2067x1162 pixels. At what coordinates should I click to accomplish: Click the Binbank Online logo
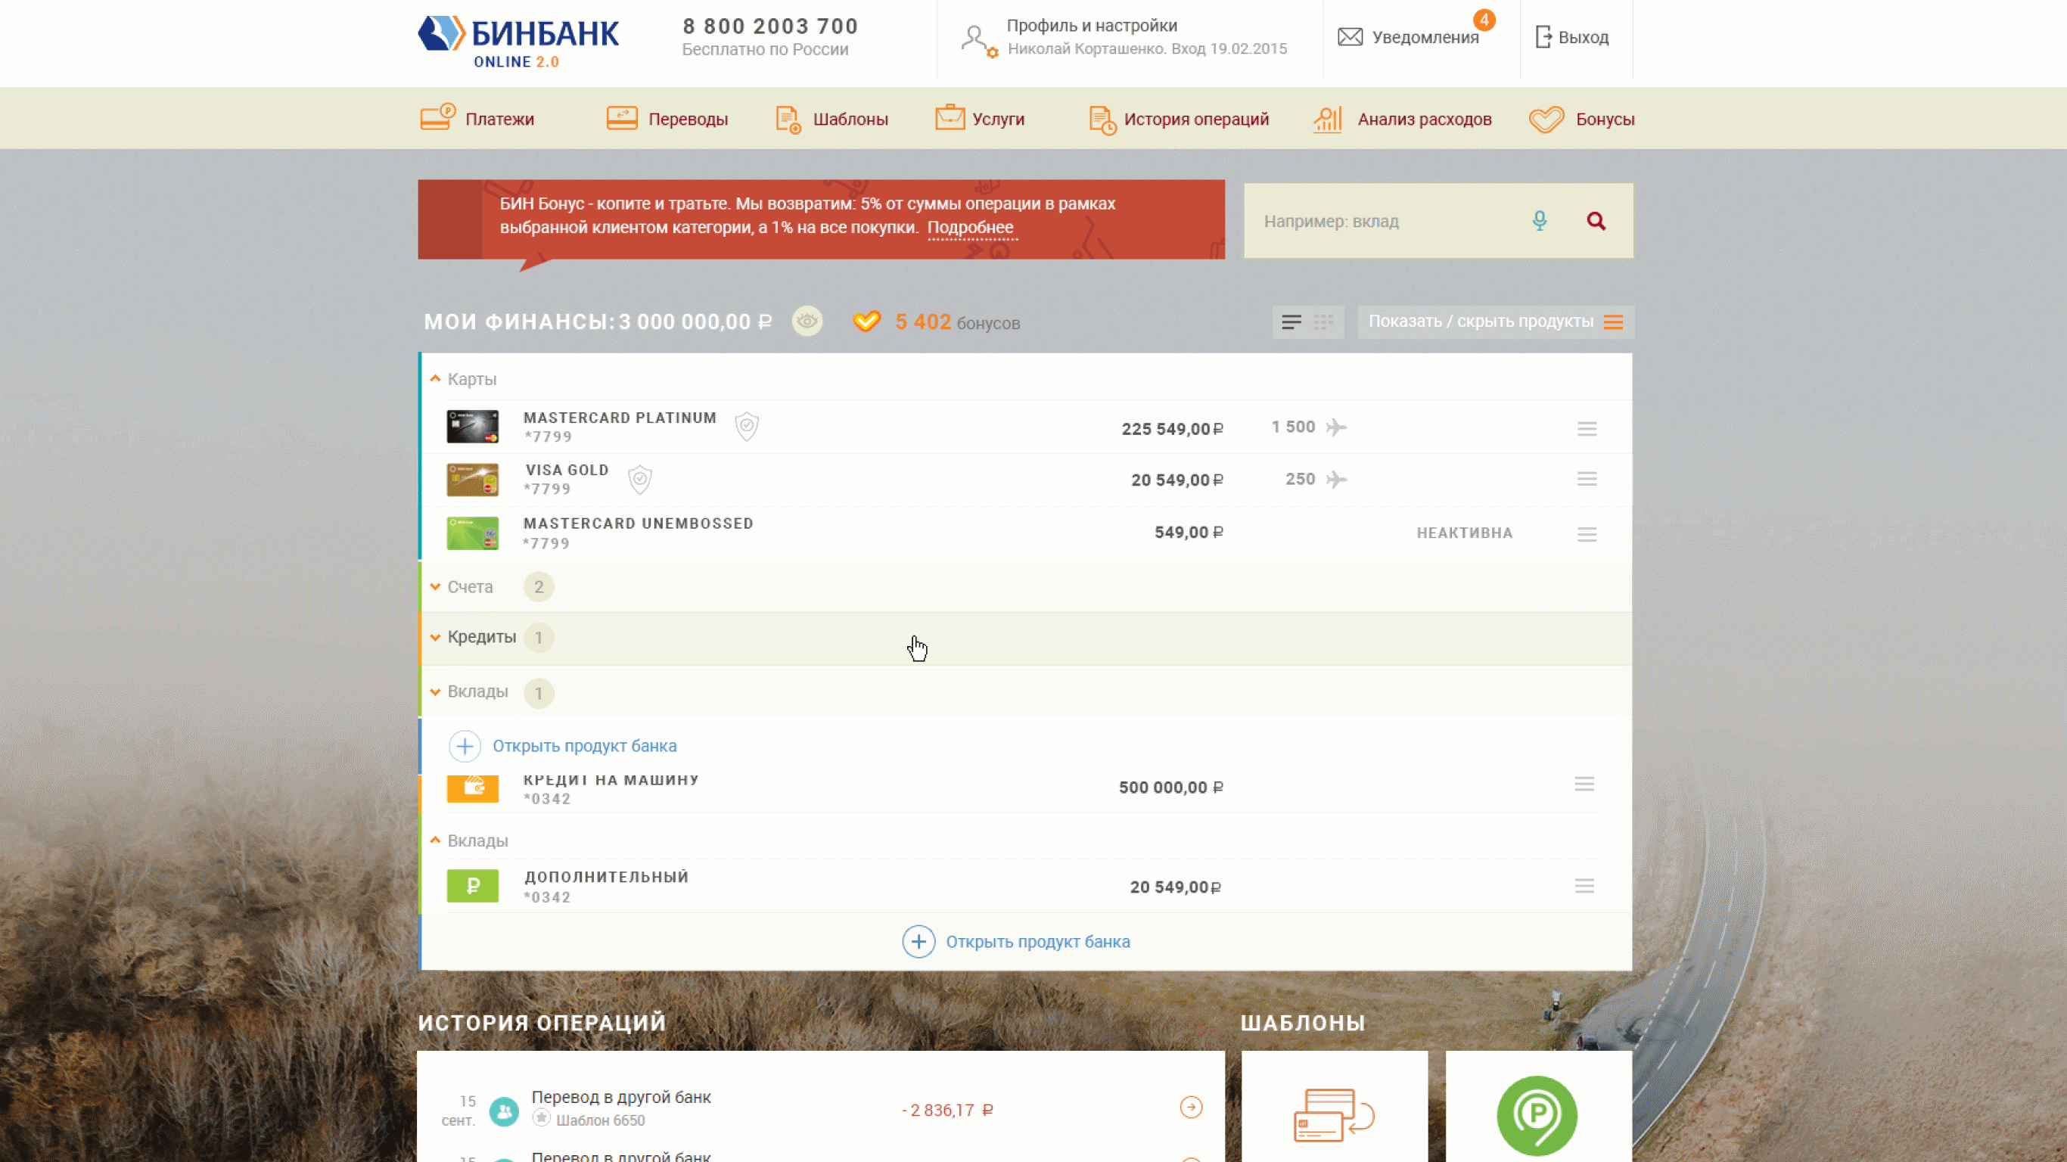(518, 41)
